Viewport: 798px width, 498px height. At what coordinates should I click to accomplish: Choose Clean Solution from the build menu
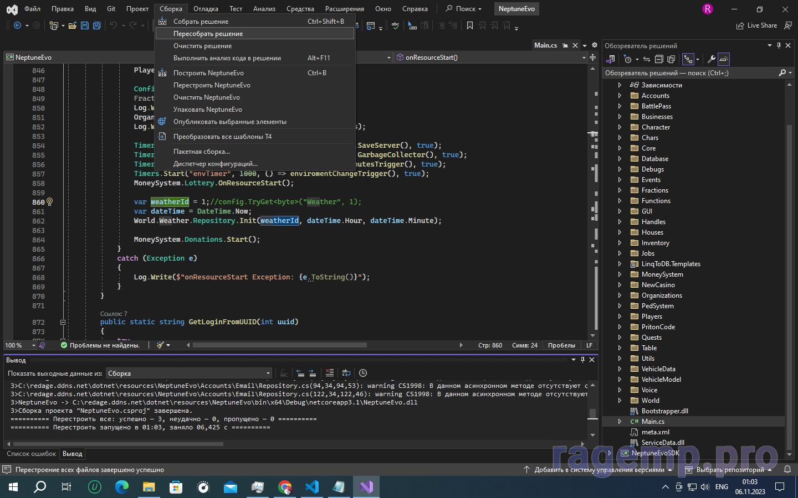[255, 46]
